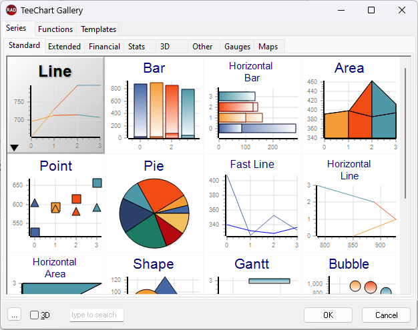Open the Maps series sub-tab
The image size is (418, 330).
(x=268, y=47)
